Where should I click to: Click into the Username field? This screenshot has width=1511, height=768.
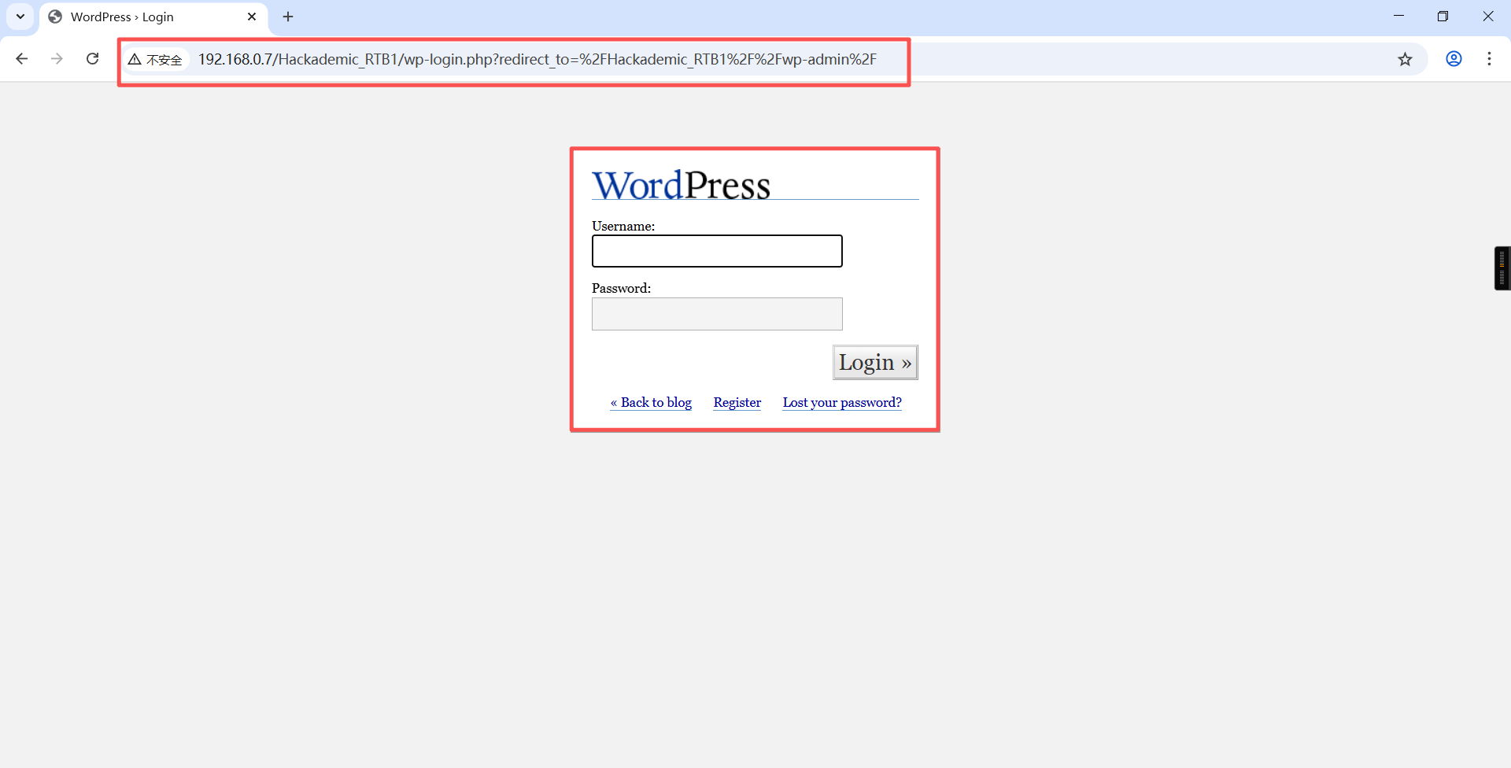(x=717, y=251)
